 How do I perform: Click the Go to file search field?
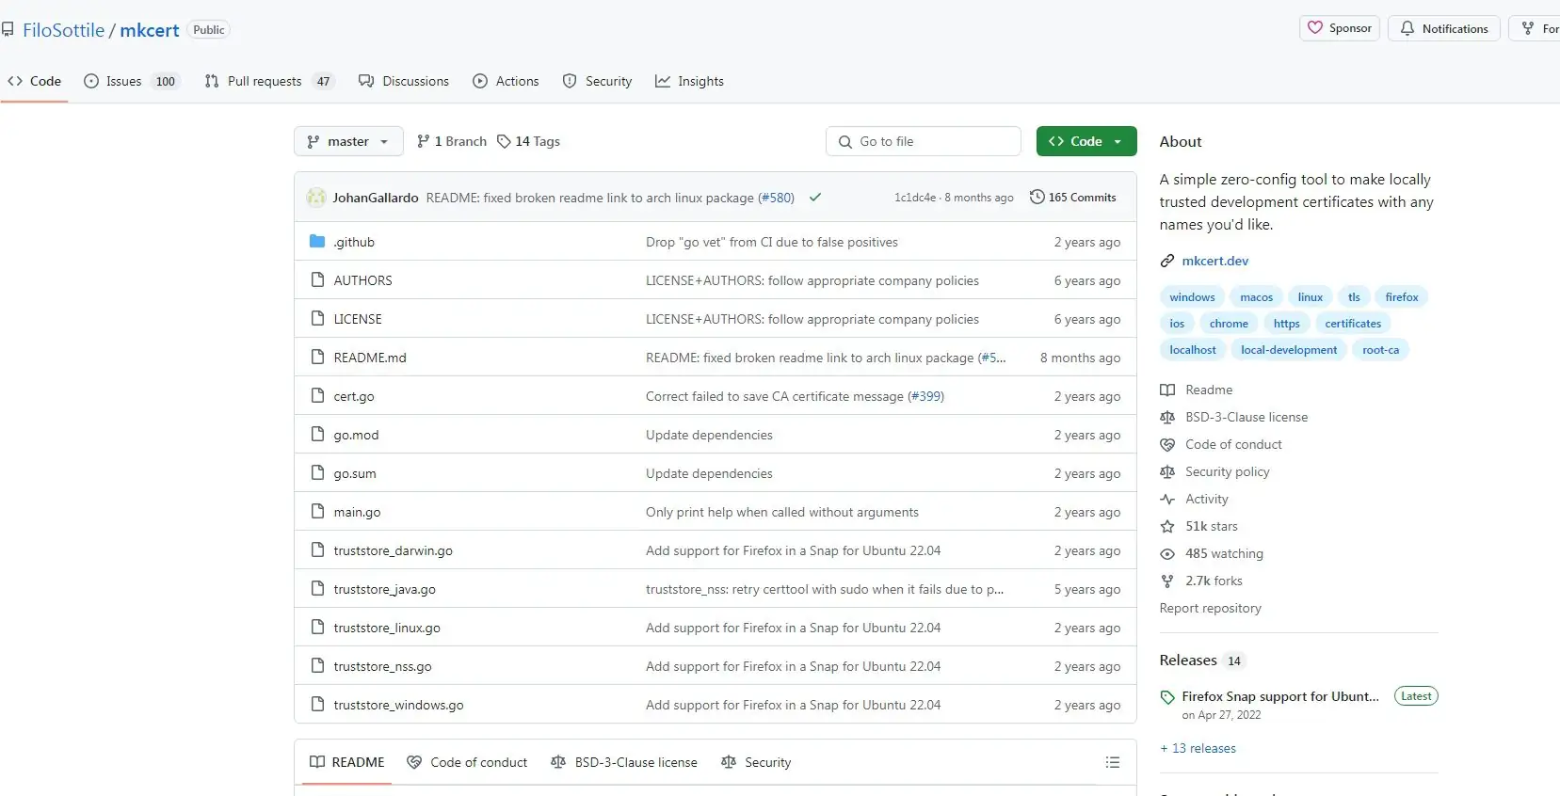(923, 141)
